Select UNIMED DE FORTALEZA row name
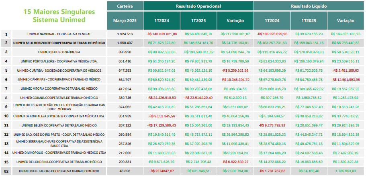 (59, 116)
